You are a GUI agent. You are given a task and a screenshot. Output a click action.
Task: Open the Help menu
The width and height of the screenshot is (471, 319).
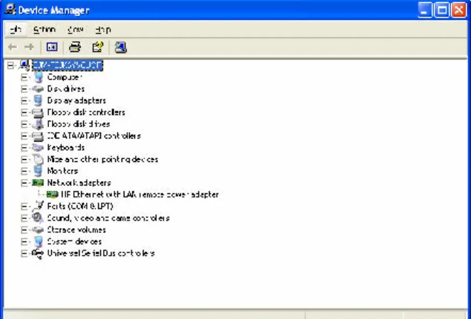(x=103, y=29)
